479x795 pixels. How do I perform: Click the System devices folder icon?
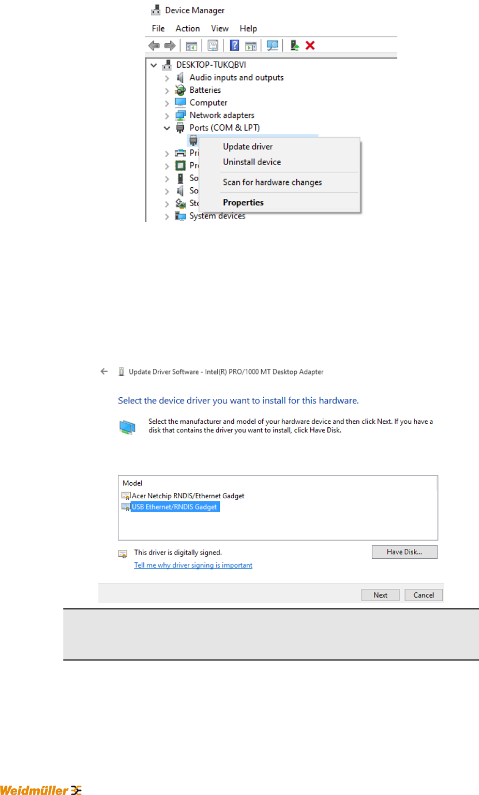[x=180, y=216]
